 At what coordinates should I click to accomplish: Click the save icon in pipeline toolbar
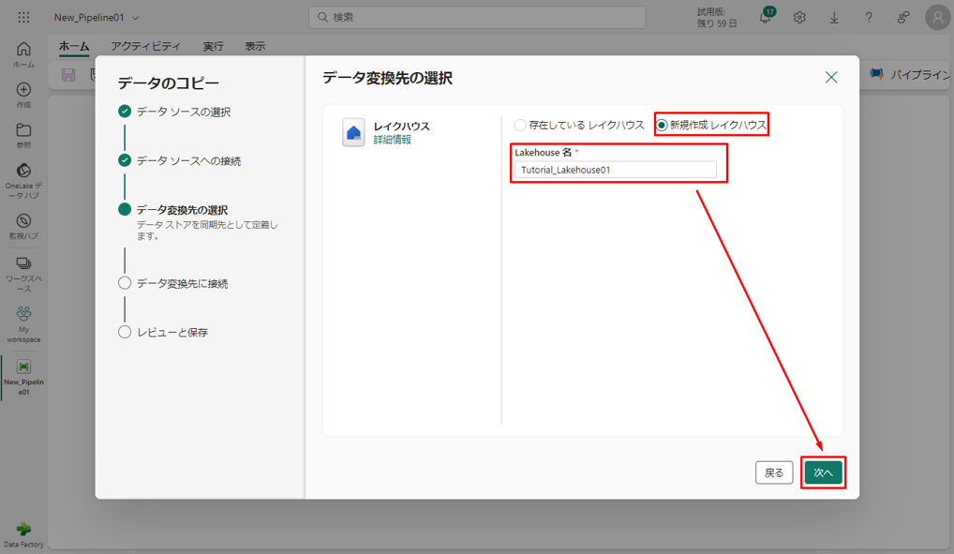click(x=68, y=75)
